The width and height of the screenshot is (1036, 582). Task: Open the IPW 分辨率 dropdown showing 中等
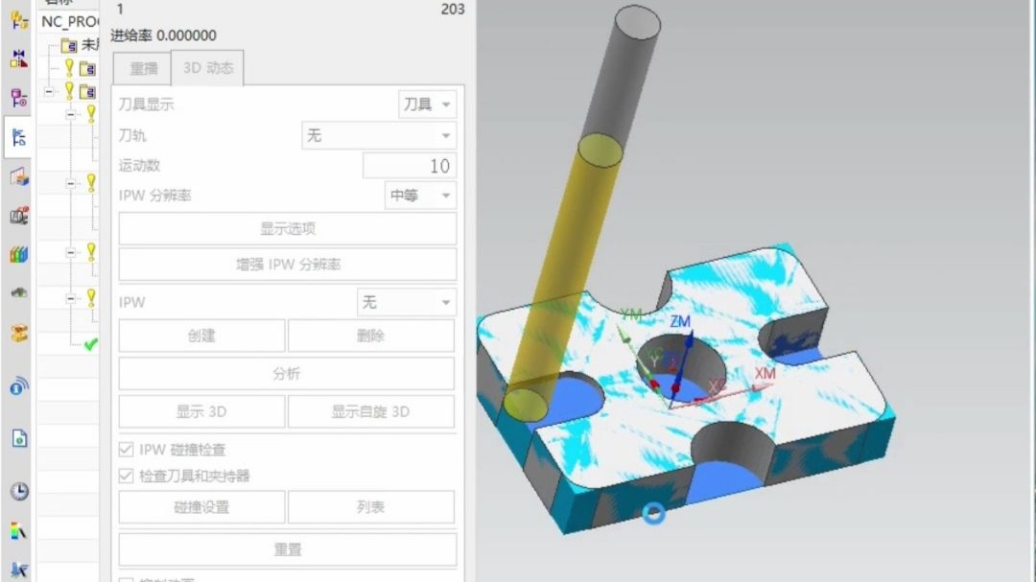(x=420, y=196)
